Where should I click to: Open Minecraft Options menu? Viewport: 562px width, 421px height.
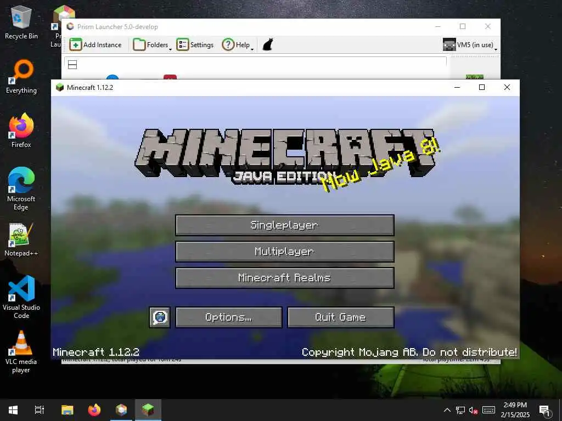pos(228,317)
